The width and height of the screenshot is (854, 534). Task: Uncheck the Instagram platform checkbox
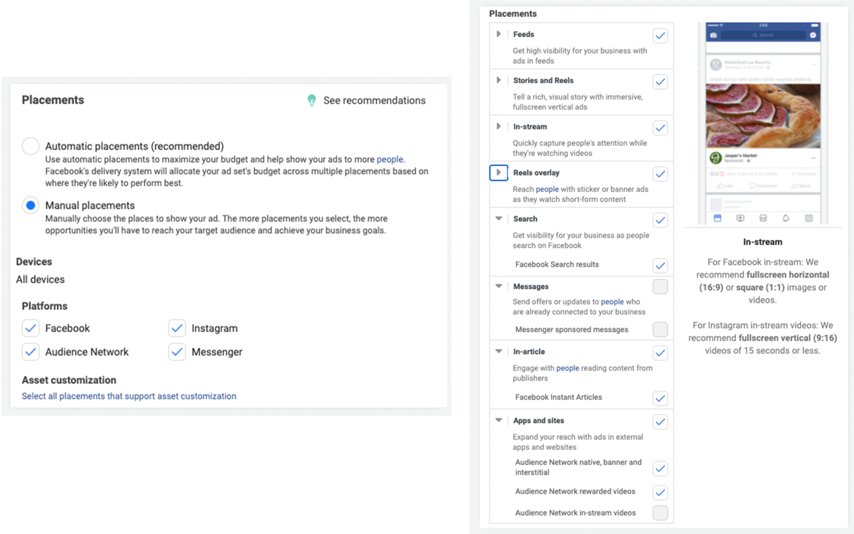coord(177,328)
